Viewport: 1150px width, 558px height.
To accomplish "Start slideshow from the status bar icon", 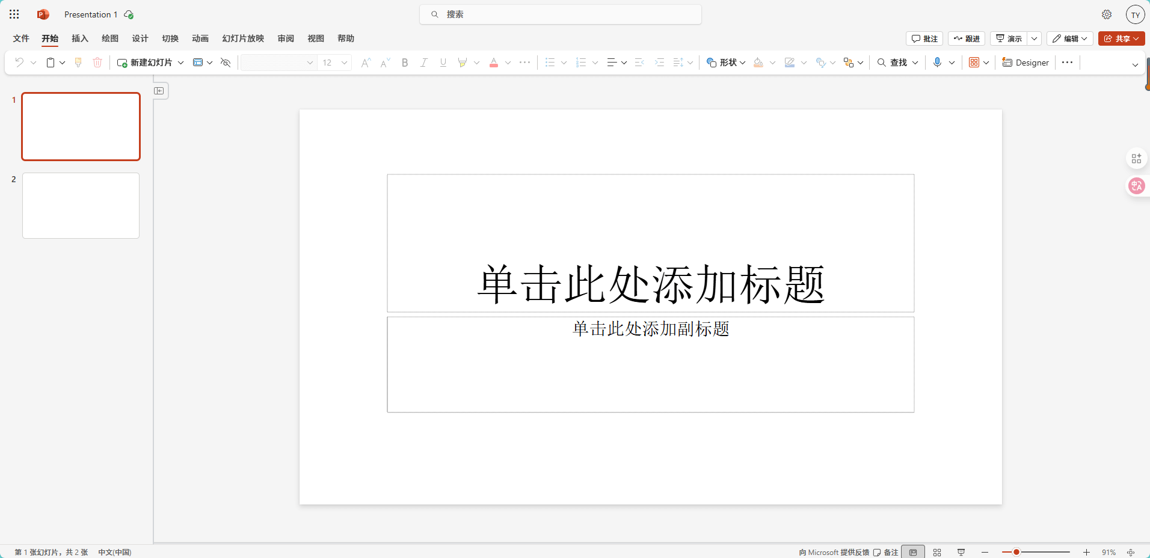I will (x=961, y=552).
